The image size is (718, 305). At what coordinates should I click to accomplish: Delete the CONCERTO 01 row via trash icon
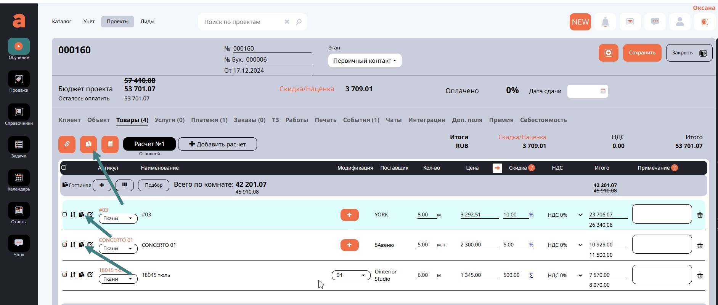700,246
